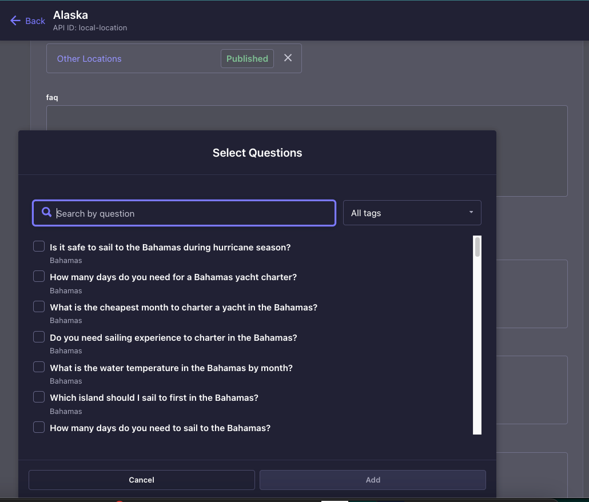This screenshot has width=589, height=502.
Task: Open the All tags dropdown
Action: click(412, 213)
